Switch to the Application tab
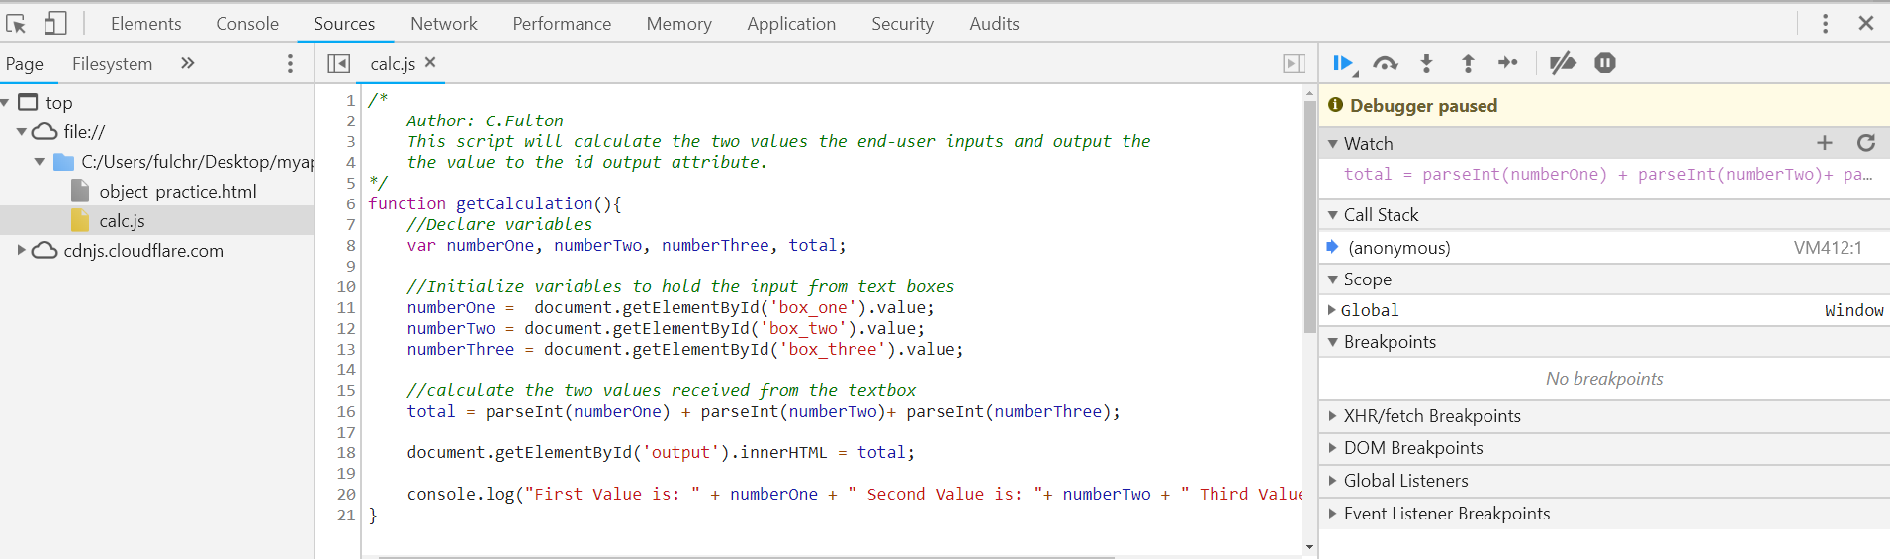 [791, 23]
